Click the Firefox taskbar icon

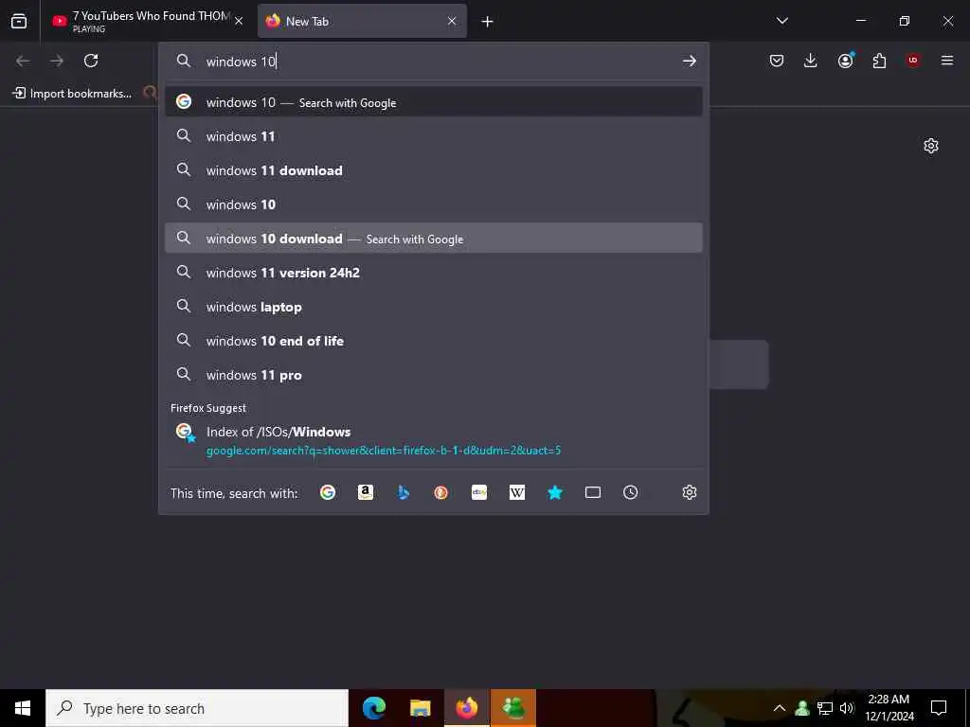point(467,708)
